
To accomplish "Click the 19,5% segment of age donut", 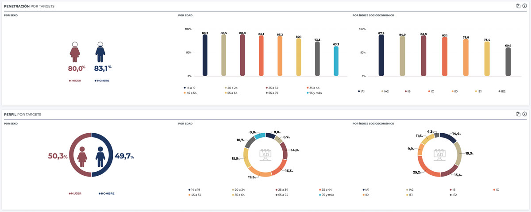I will (x=258, y=173).
